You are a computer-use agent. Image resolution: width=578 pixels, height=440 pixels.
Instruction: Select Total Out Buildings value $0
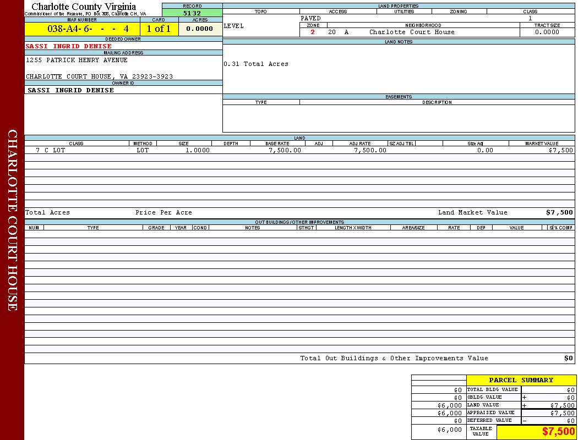point(568,358)
